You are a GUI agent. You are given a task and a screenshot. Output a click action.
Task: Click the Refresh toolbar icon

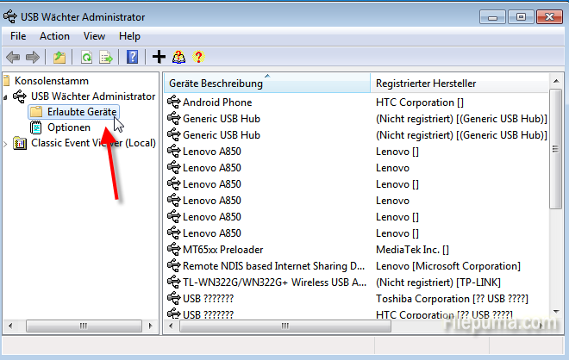[86, 57]
